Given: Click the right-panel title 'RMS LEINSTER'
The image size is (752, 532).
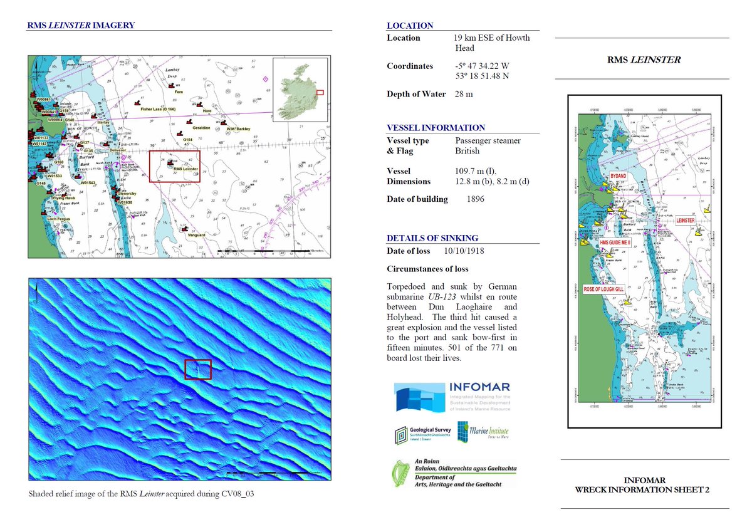Looking at the screenshot, I should tap(644, 60).
